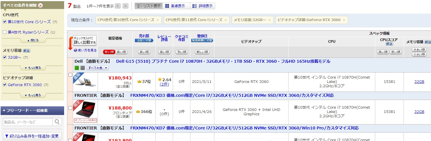Image resolution: width=431 pixels, height=141 pixels.
Task: Click the X icon to clear all conditions
Action: tap(40, 5)
